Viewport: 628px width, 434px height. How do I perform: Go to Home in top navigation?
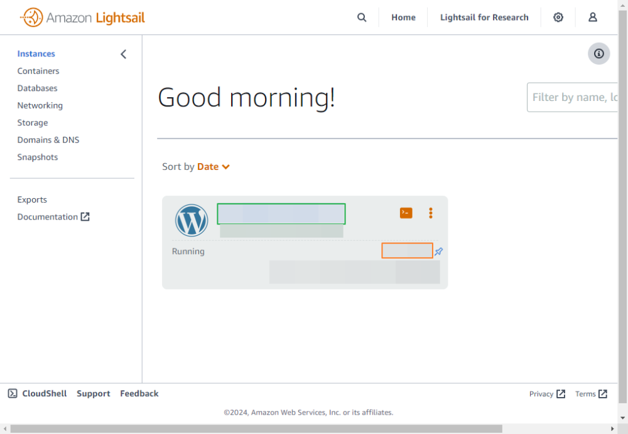coord(403,18)
